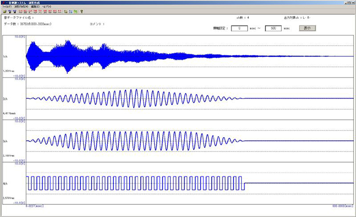Click the 表示 display button
The image size is (356, 217).
click(307, 28)
